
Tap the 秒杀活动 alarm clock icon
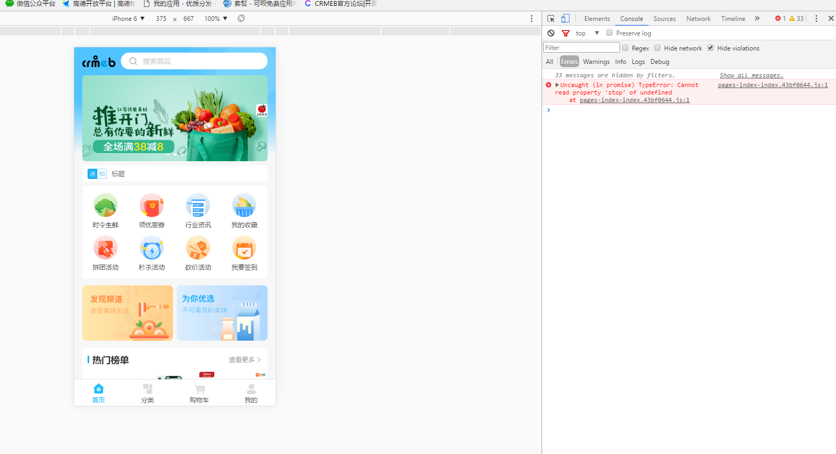(152, 248)
